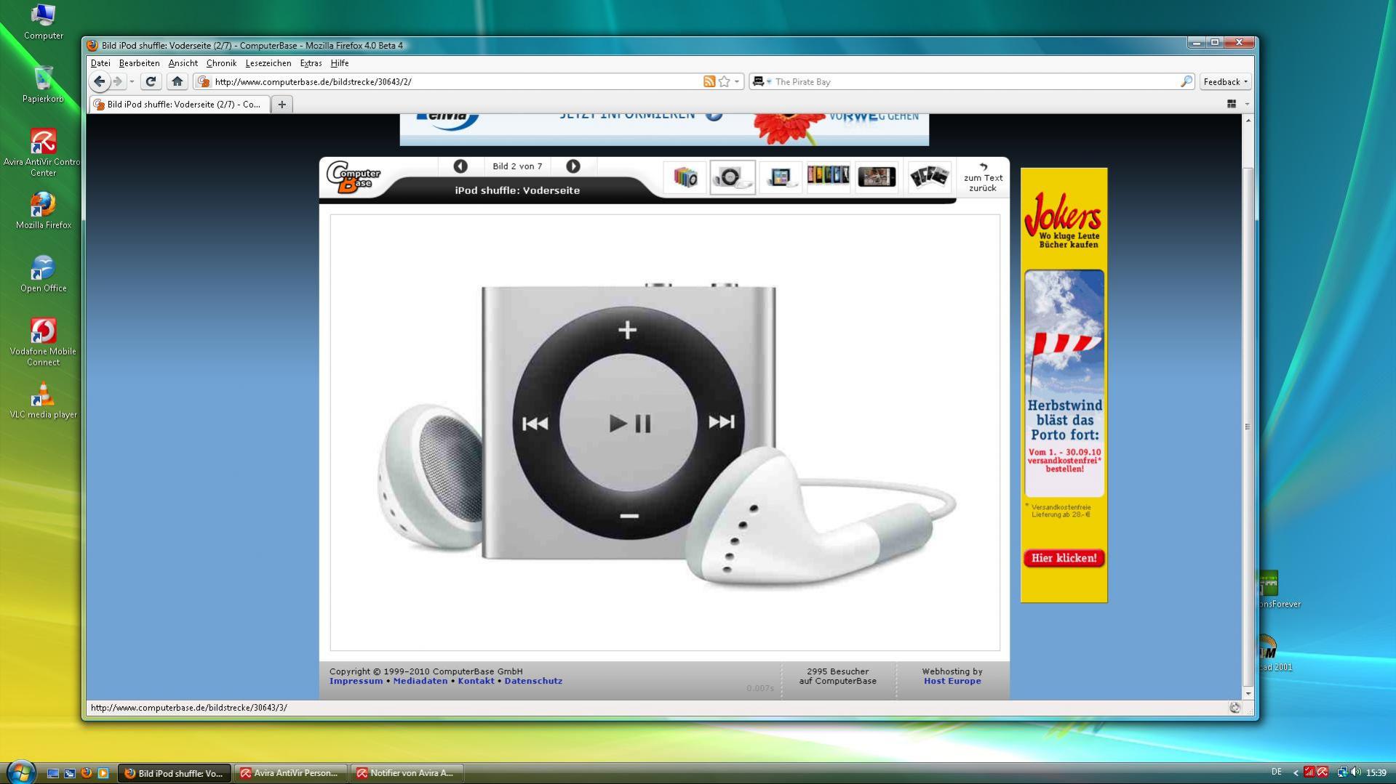This screenshot has width=1396, height=784.
Task: Open Vodafone Mobile Connect desktop shortcut
Action: [43, 342]
